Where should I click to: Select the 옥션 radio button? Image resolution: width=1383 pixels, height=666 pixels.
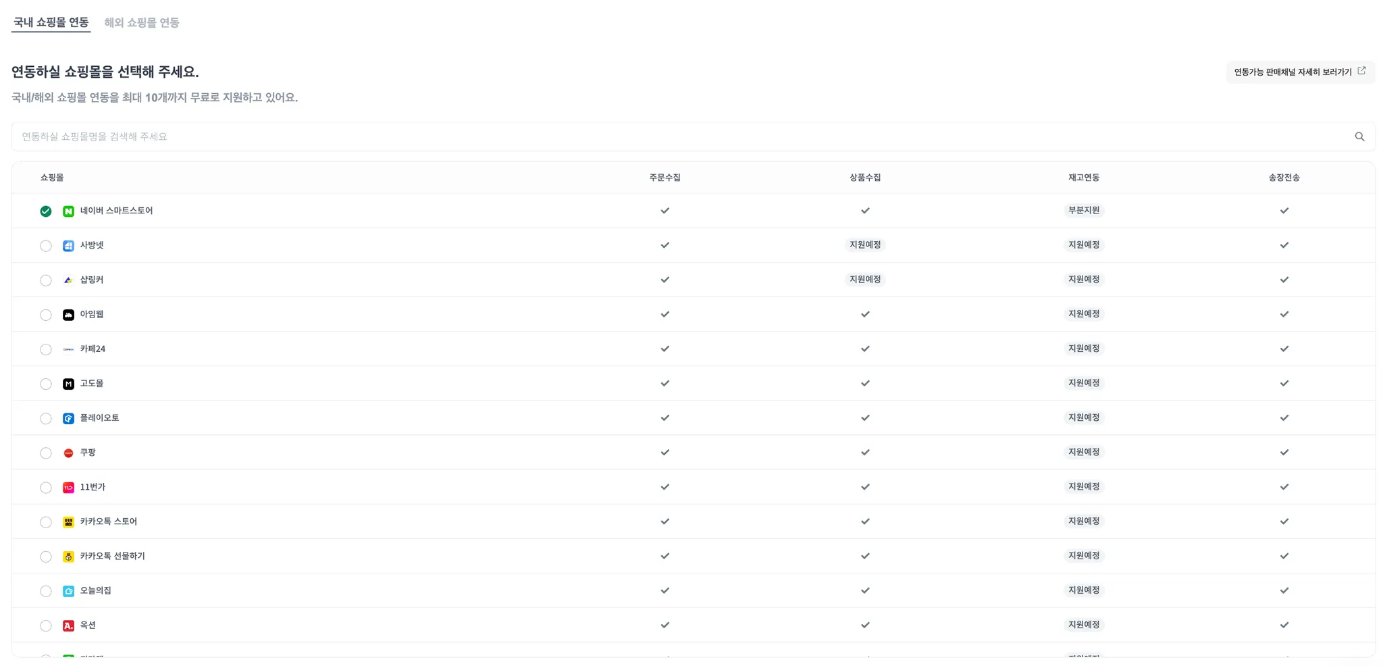(46, 625)
